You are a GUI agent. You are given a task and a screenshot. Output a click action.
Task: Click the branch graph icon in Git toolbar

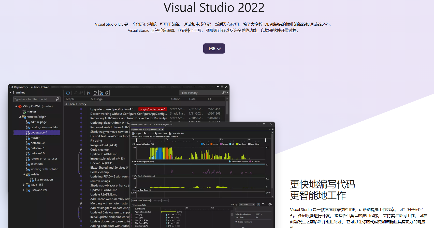tap(88, 93)
